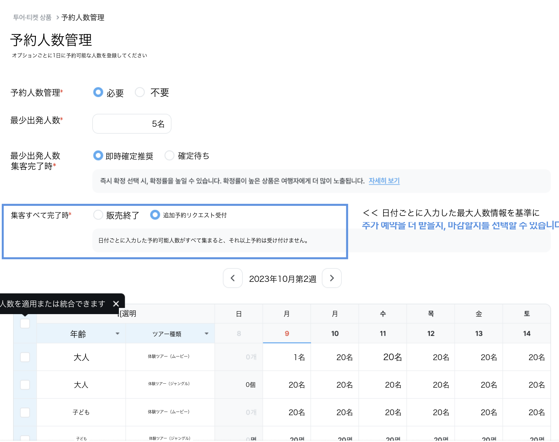Screen dimensions: 559x442
Task: Click 20名 cell for 大人 ムービー on 12th
Action: click(431, 357)
